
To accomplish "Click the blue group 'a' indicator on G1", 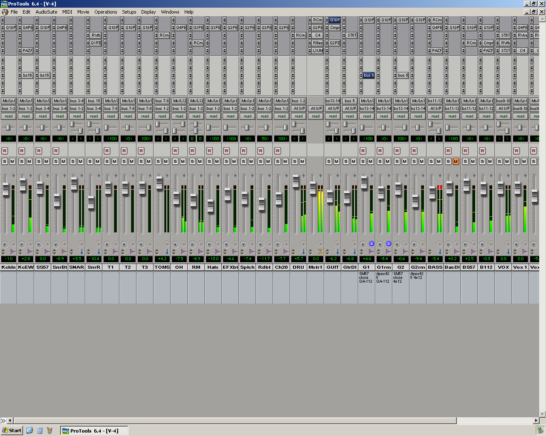I will coord(372,244).
